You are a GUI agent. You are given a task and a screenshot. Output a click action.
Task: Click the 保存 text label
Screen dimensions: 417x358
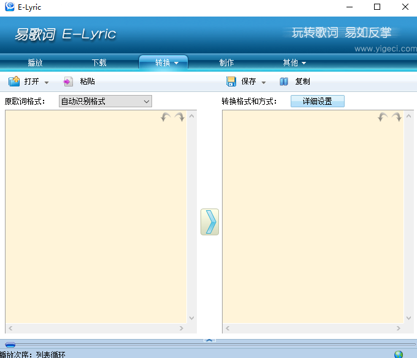(248, 82)
